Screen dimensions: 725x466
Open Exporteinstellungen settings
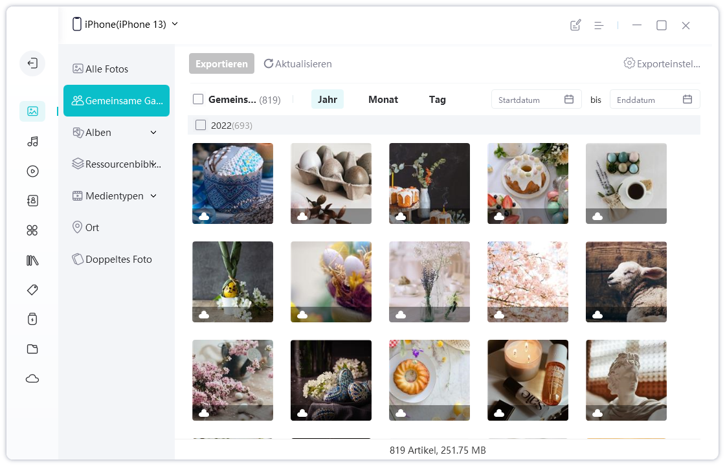pos(662,64)
